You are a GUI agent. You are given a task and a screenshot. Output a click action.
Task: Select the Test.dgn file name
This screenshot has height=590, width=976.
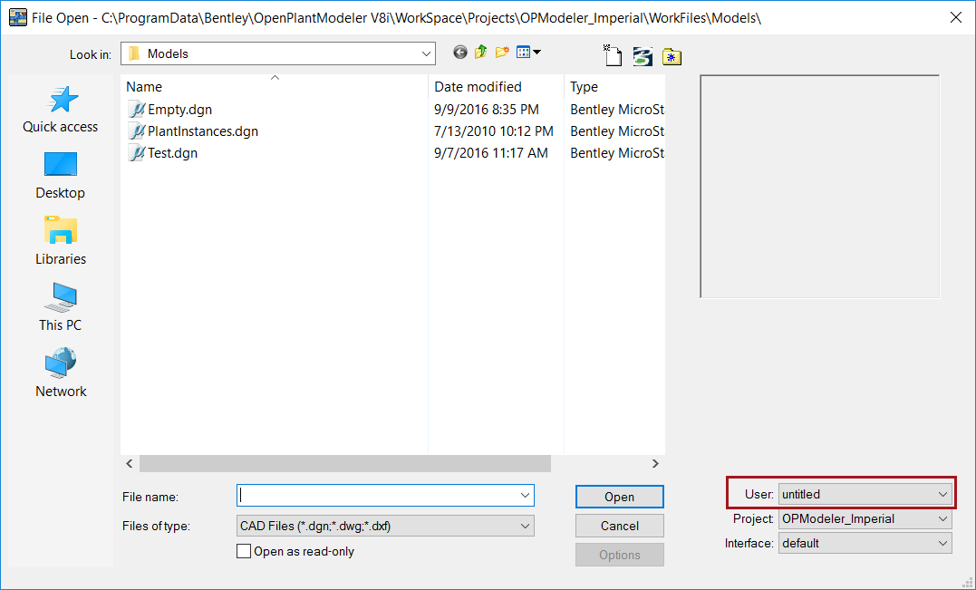tap(172, 153)
